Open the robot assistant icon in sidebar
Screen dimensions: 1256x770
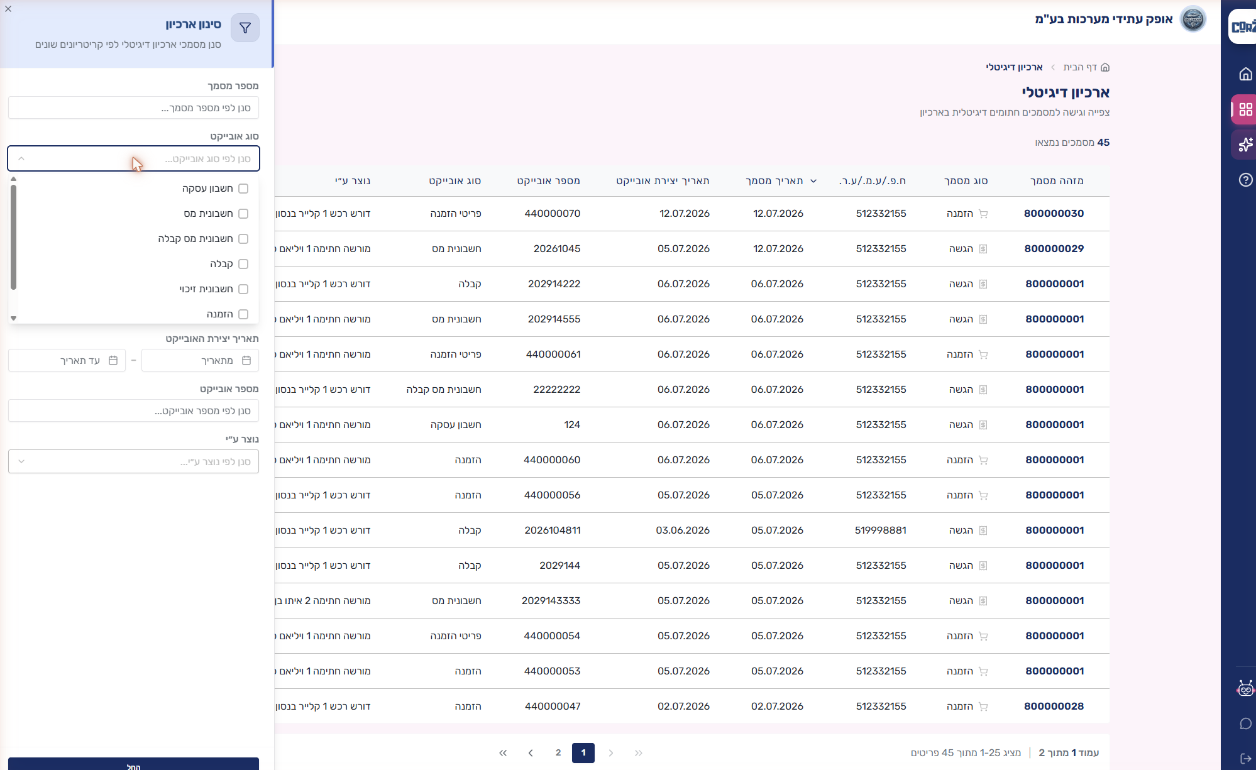(x=1245, y=688)
